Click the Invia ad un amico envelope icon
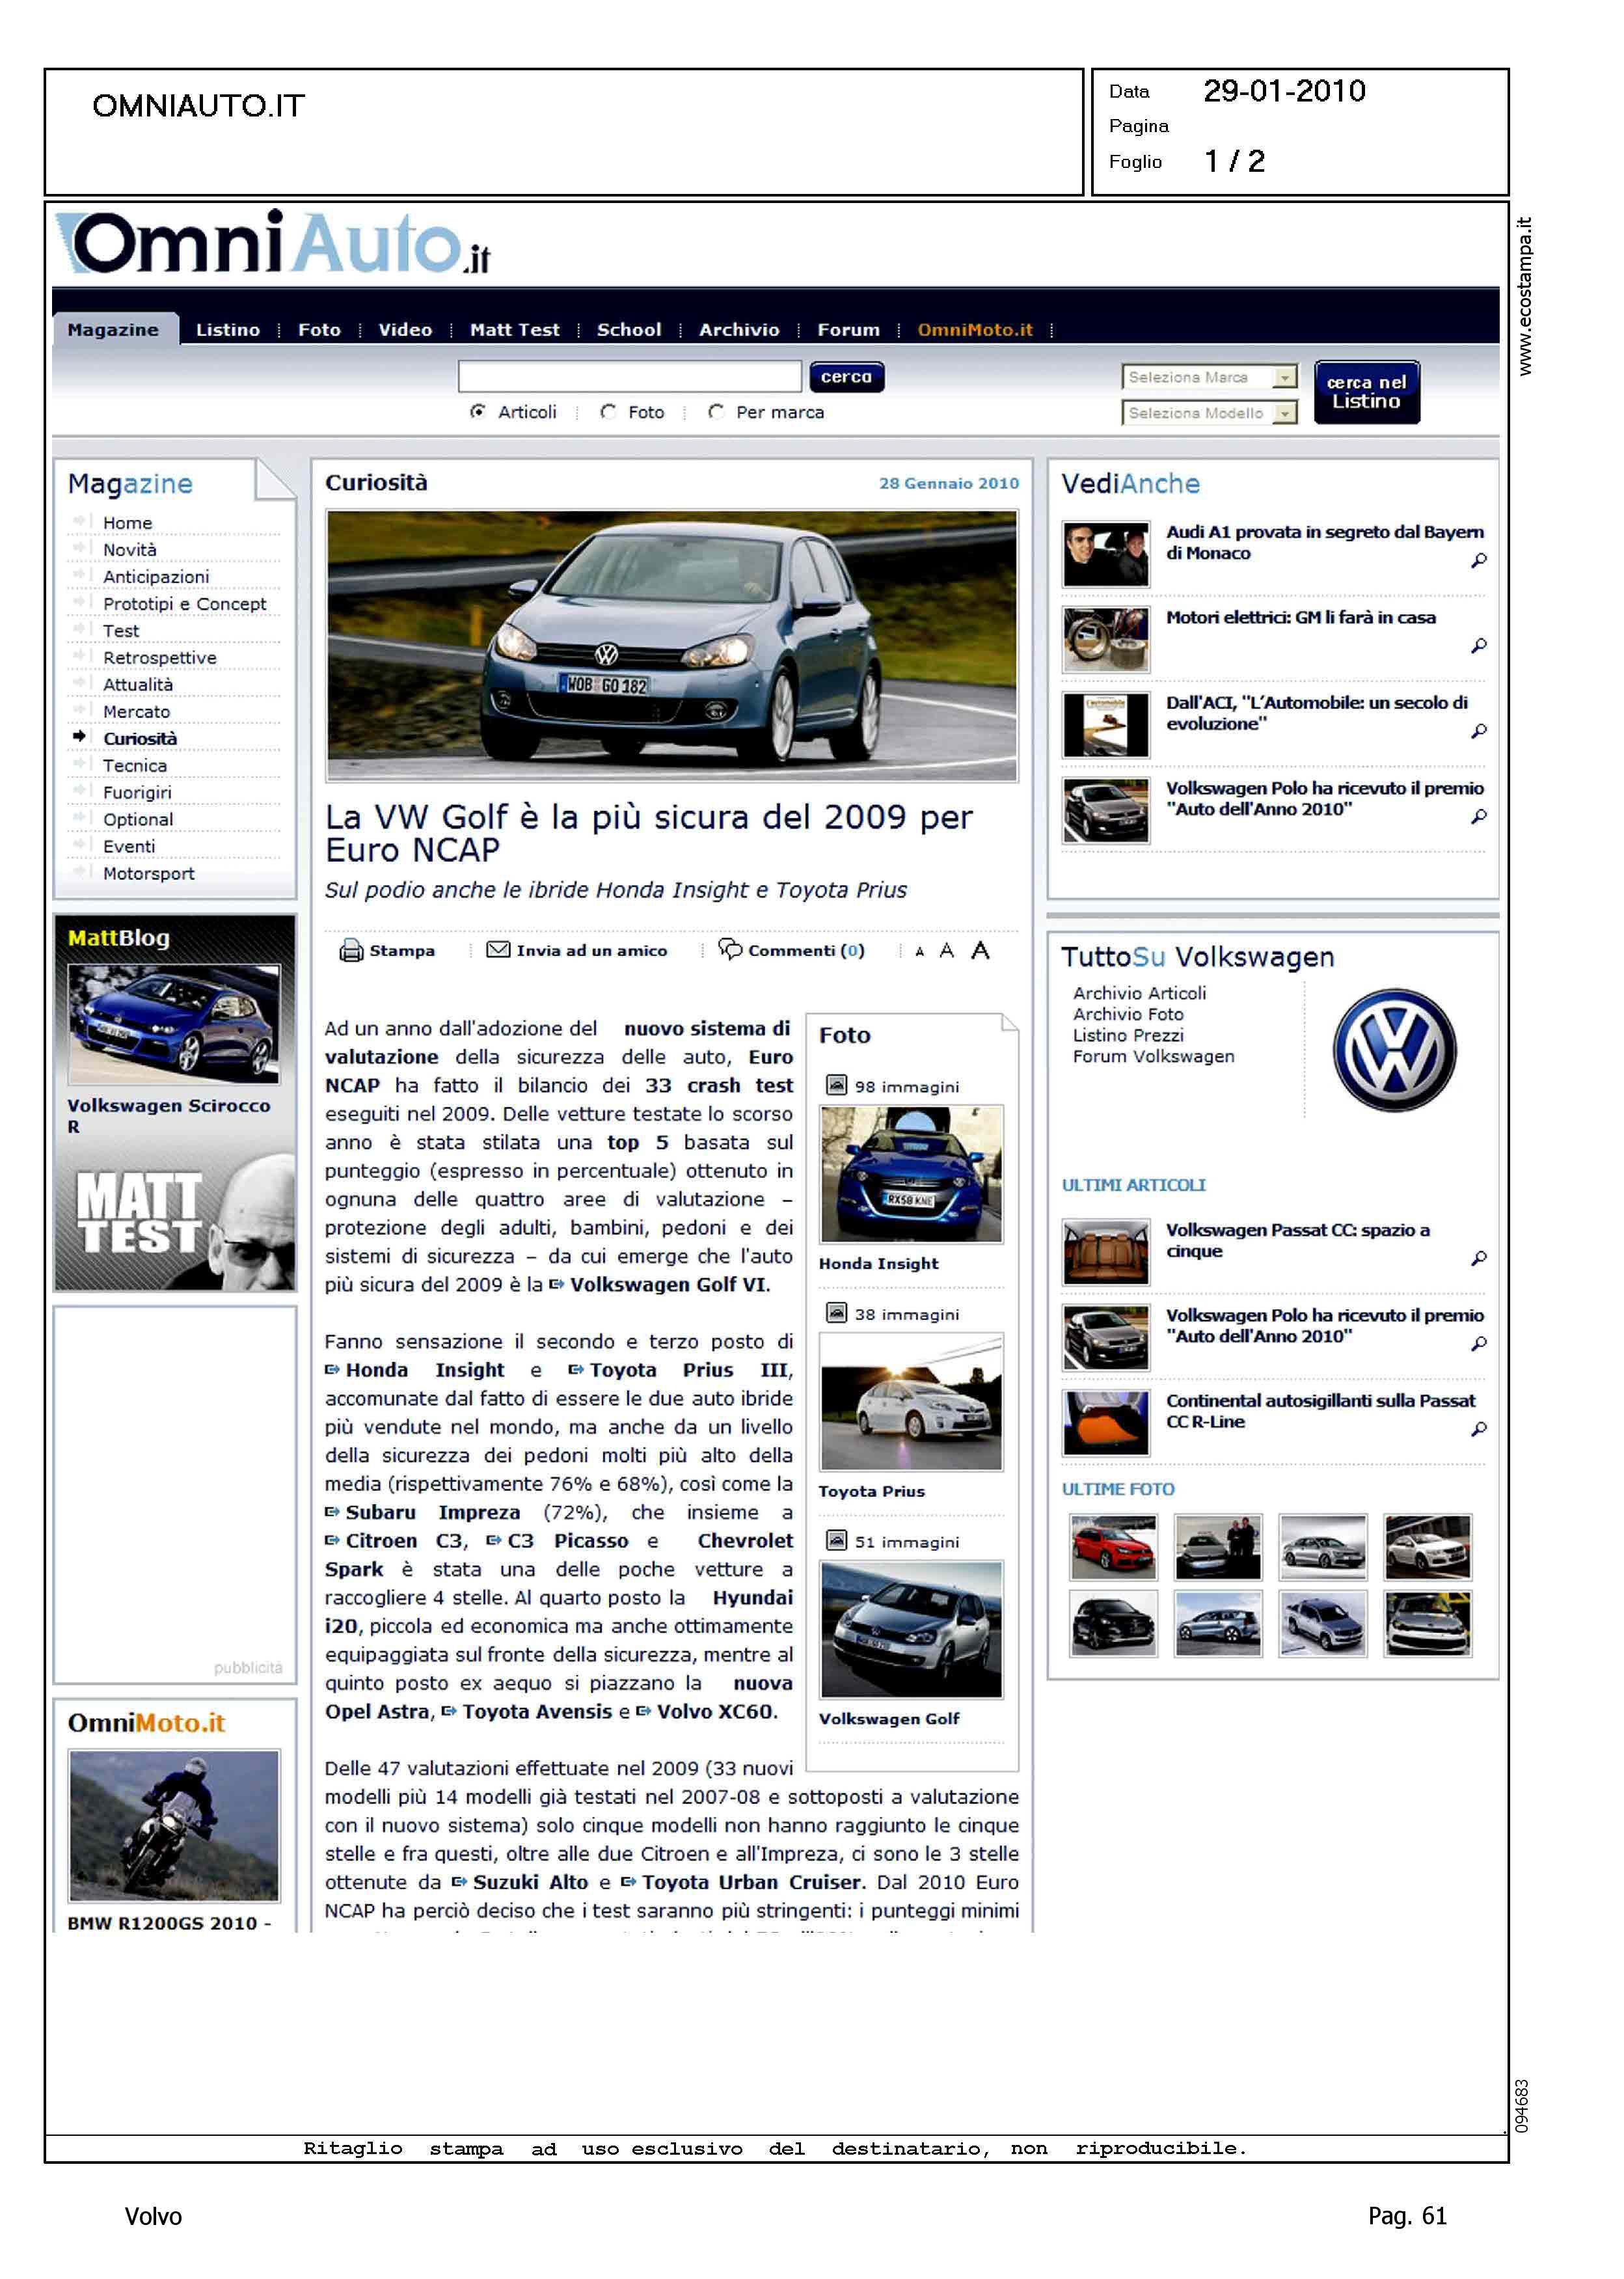The height and width of the screenshot is (2279, 1624). coord(497,949)
